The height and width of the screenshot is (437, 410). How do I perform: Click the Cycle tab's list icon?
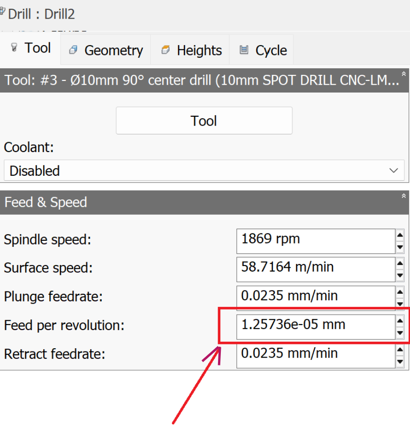tap(244, 50)
